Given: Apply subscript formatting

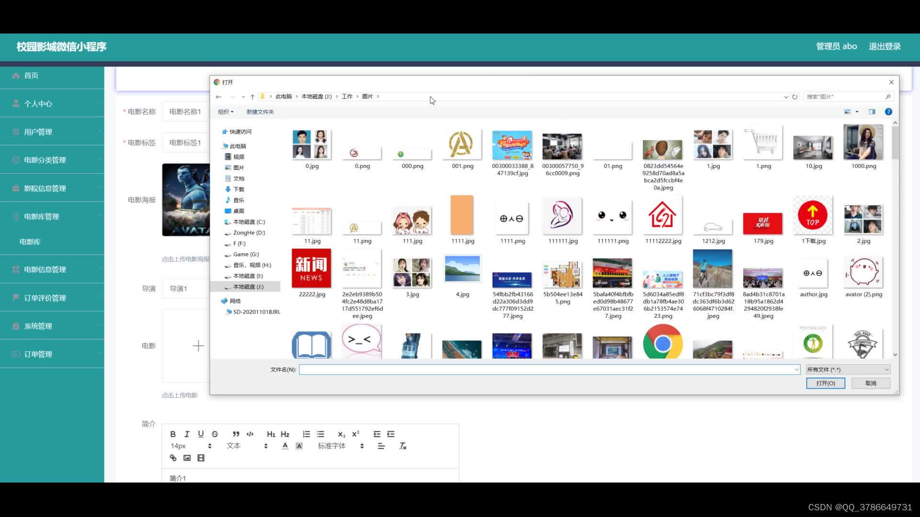Looking at the screenshot, I should 341,434.
